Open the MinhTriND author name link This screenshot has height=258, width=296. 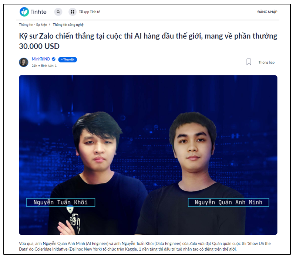pyautogui.click(x=41, y=59)
